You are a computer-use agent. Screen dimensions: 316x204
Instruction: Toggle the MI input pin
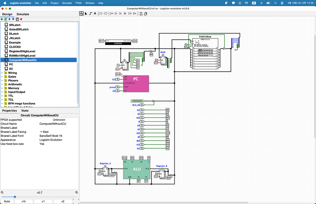(x=142, y=110)
